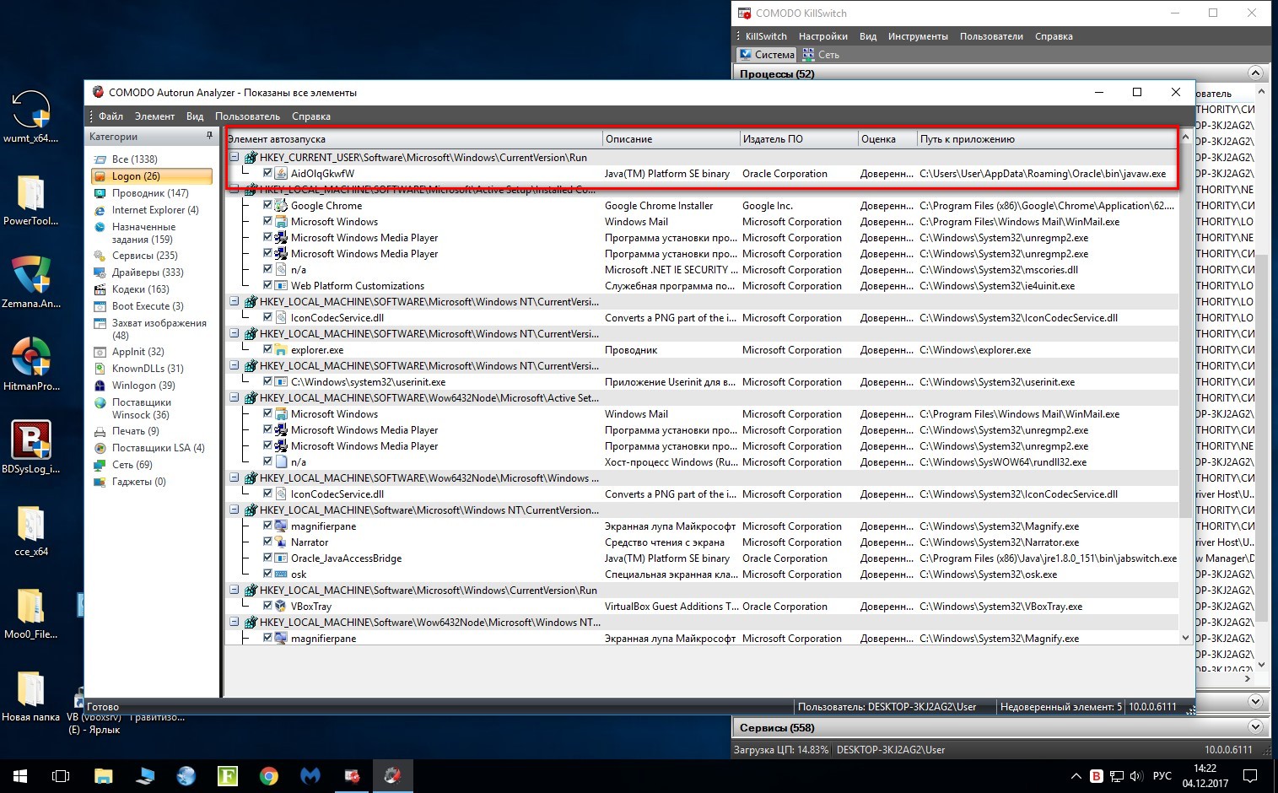
Task: Toggle the VBoxTray autorun checkbox
Action: (x=267, y=606)
